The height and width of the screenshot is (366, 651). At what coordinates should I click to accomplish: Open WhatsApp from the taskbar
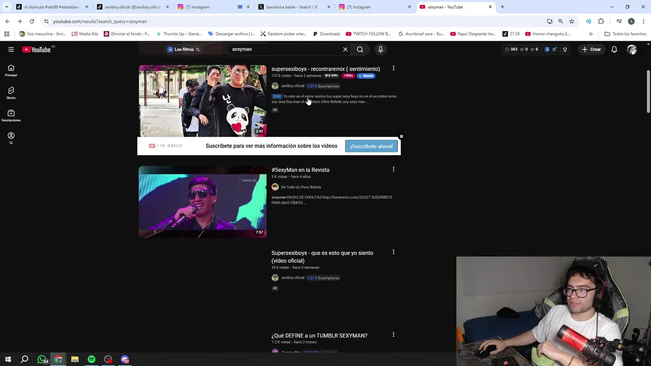42,359
